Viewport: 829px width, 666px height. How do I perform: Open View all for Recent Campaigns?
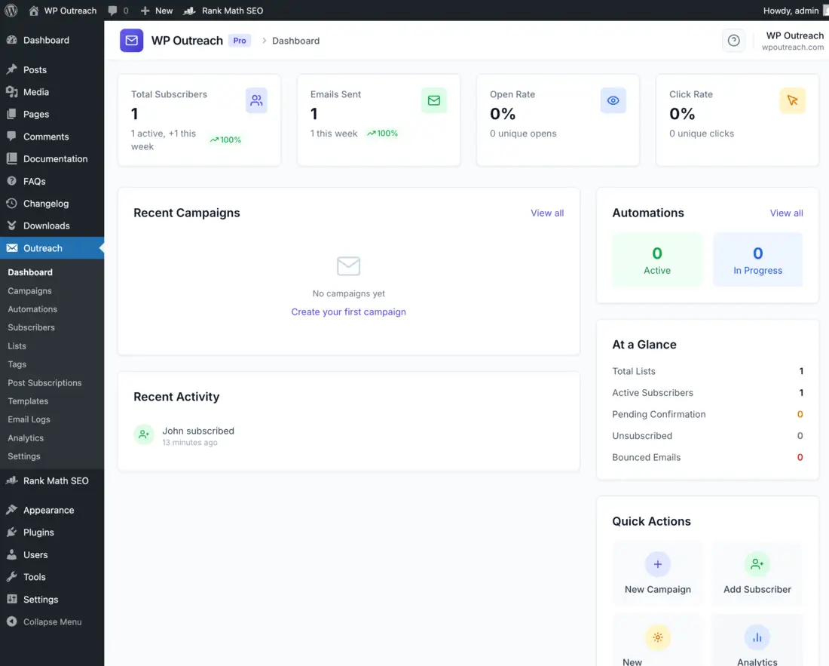tap(546, 213)
